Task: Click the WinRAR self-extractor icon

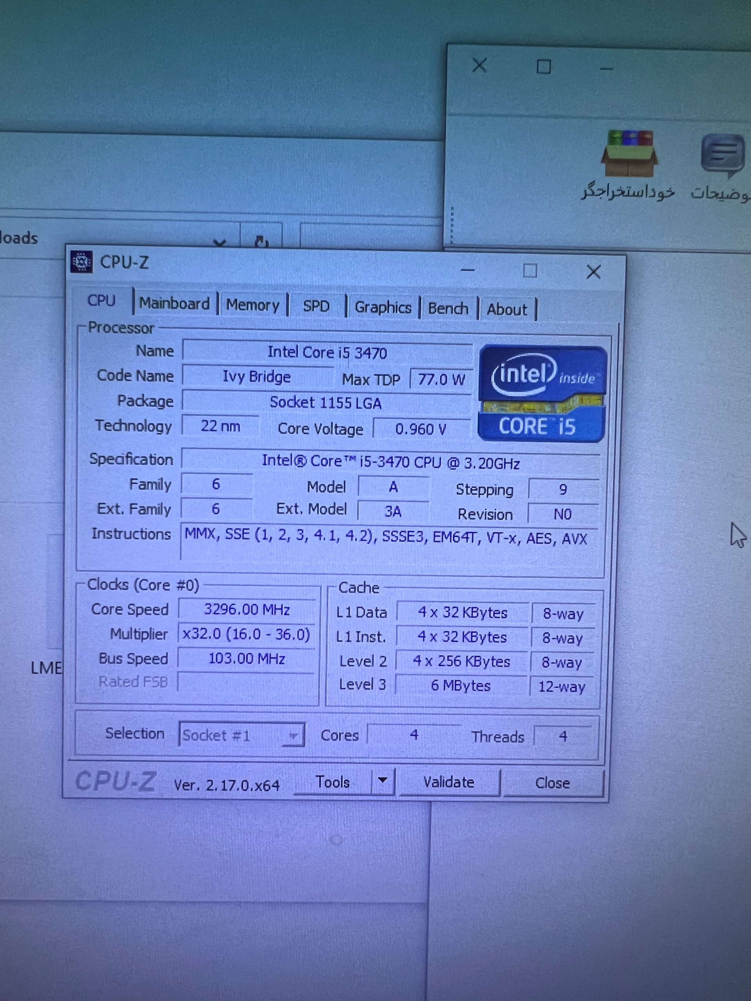Action: [x=630, y=154]
